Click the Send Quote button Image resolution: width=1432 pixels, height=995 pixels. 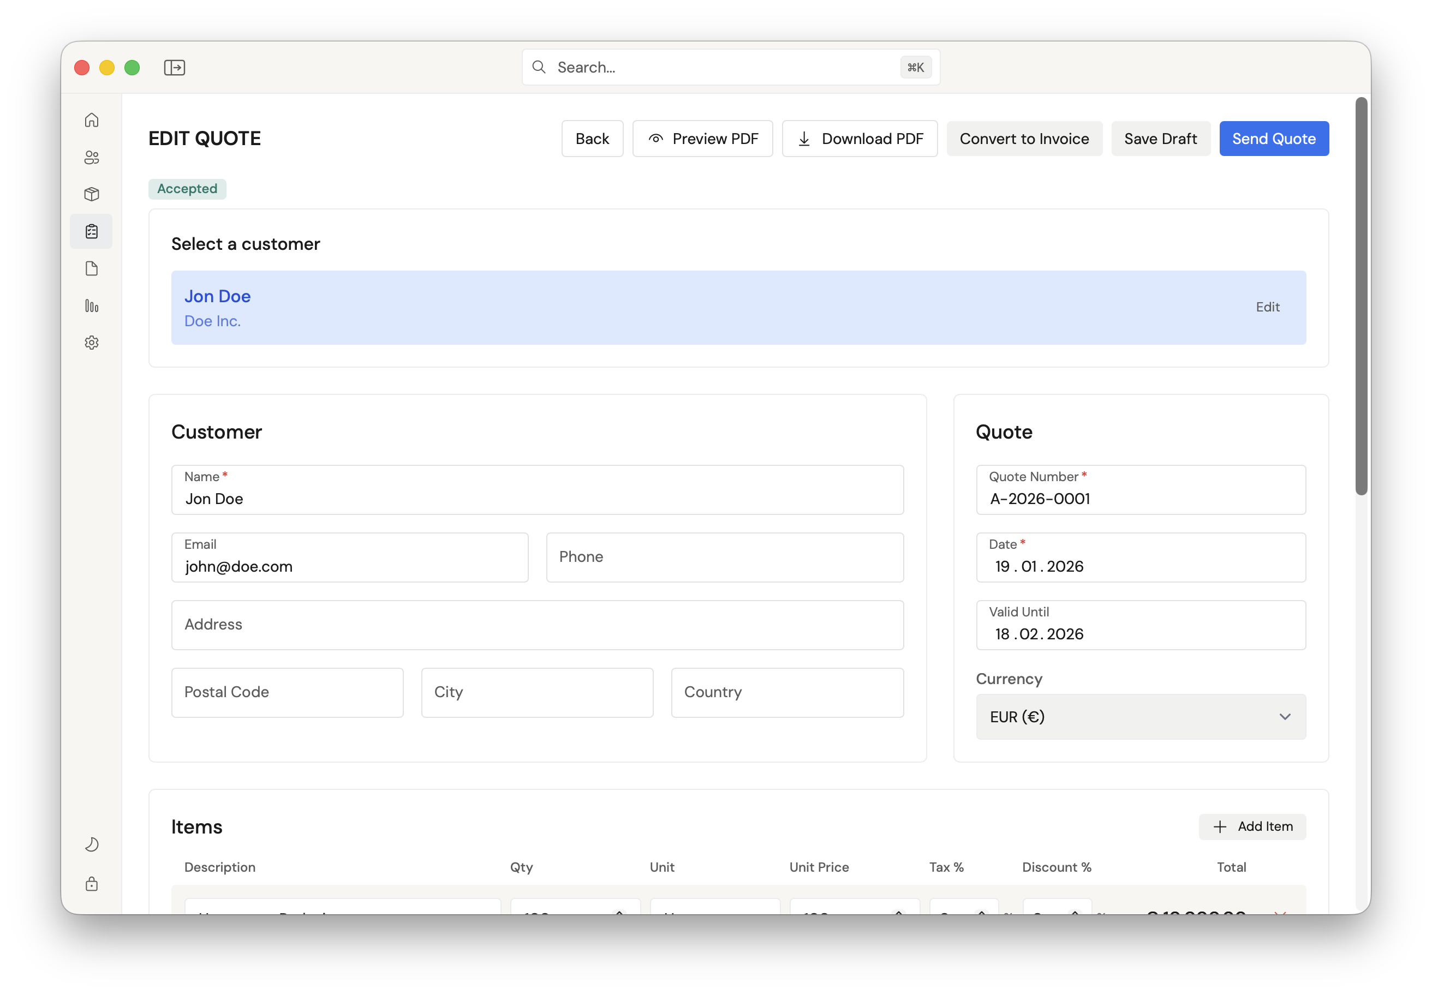pyautogui.click(x=1274, y=139)
